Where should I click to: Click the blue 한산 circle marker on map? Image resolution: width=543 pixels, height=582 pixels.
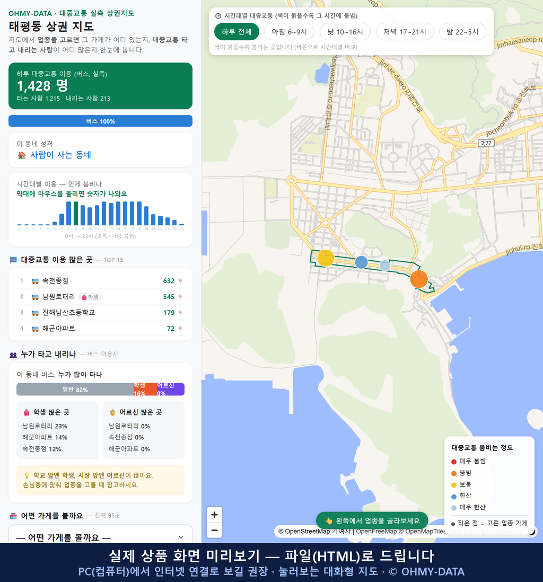click(x=361, y=262)
